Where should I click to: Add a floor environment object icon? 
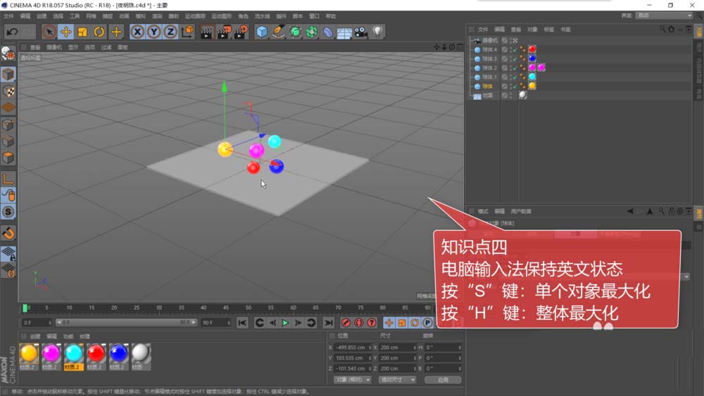tap(344, 32)
